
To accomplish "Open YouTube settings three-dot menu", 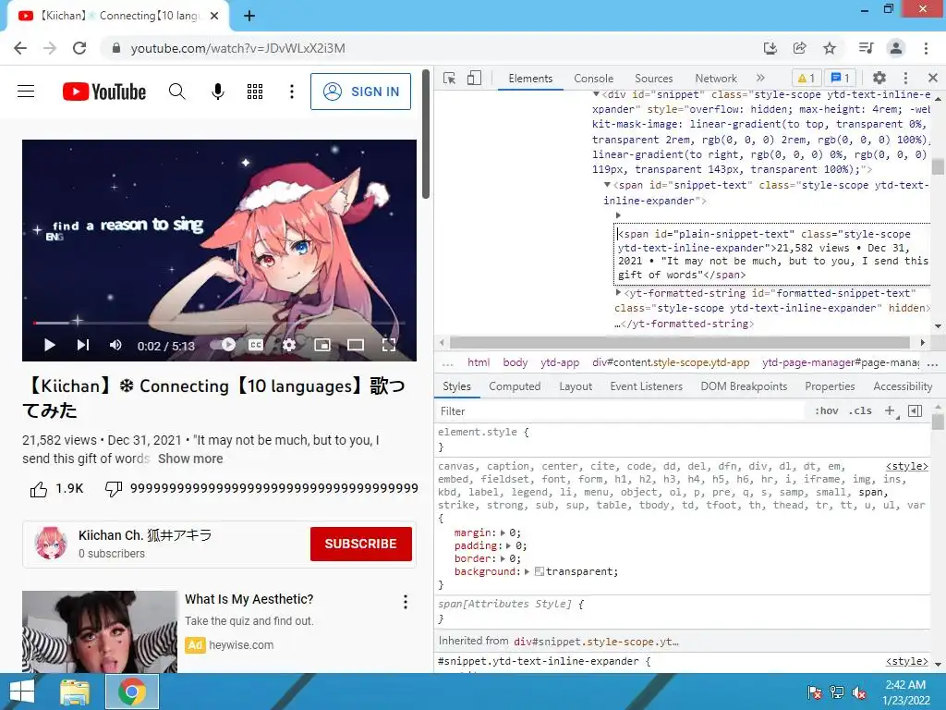I will 292,92.
